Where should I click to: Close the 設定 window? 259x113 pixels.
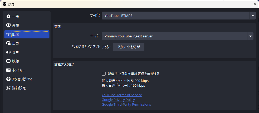pos(255,4)
